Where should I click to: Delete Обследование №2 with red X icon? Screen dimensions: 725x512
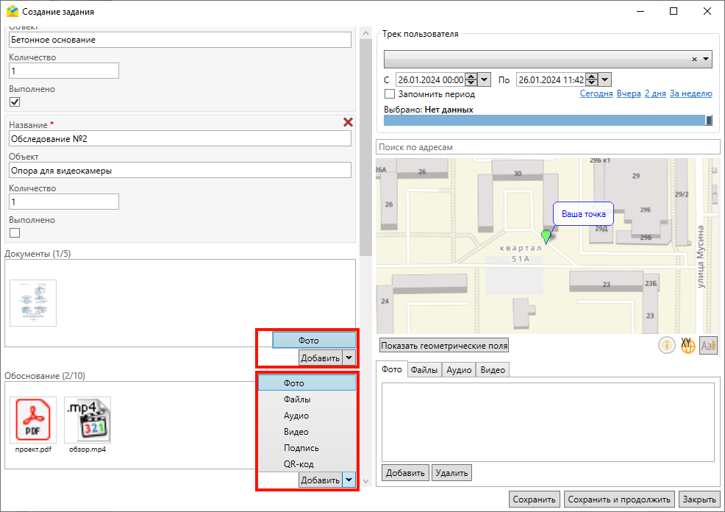coord(348,123)
